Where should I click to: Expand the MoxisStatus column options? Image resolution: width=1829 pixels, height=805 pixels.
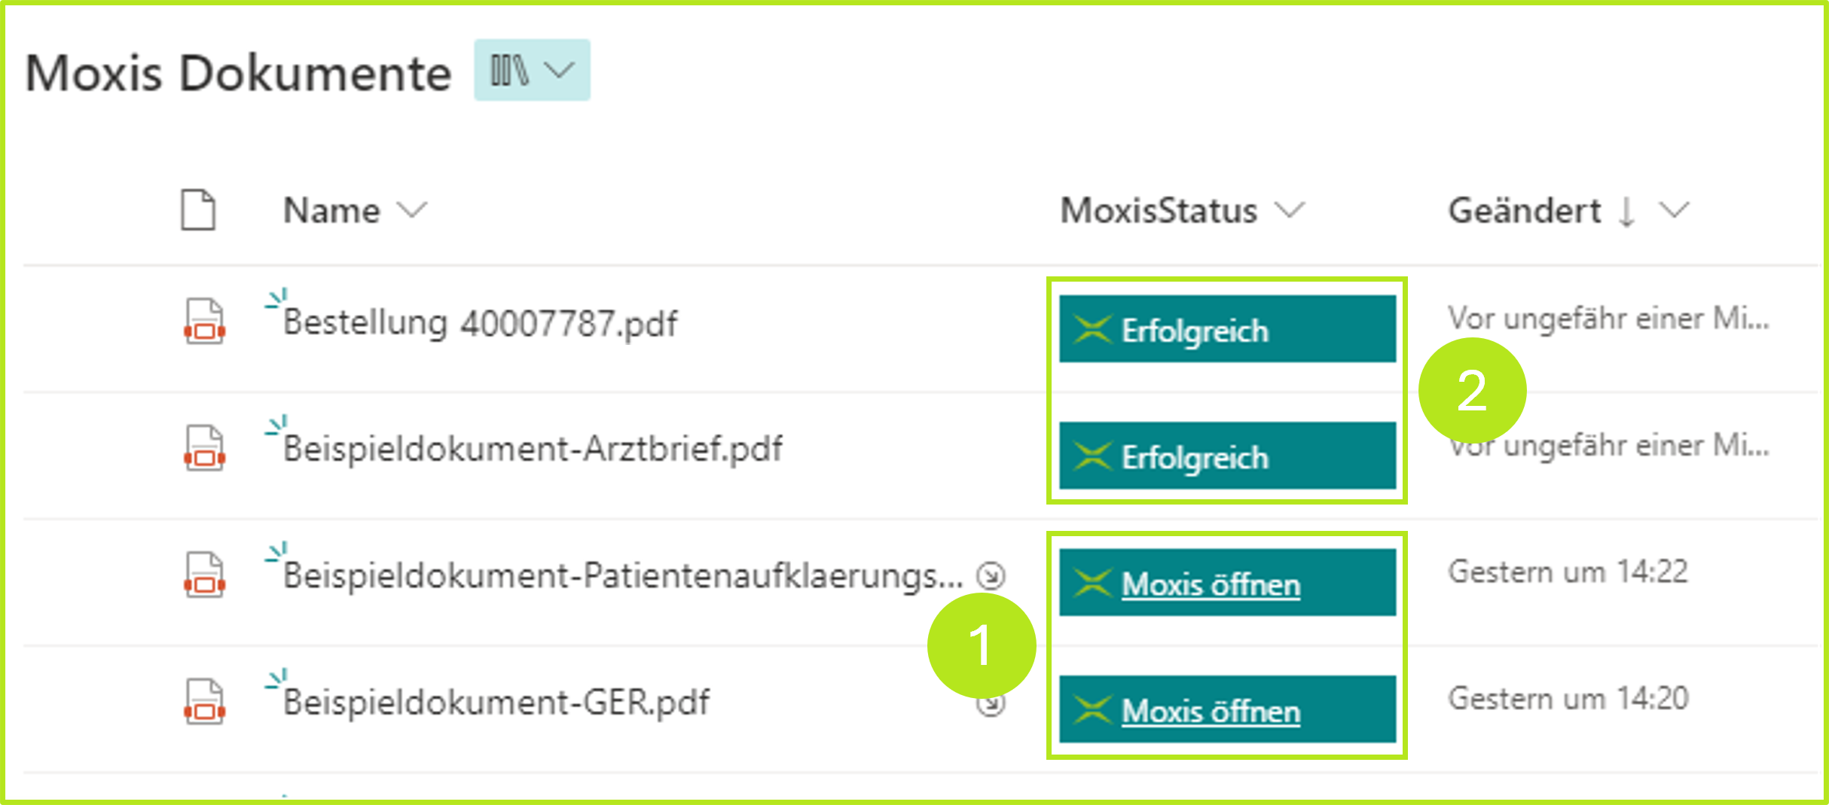point(1290,211)
